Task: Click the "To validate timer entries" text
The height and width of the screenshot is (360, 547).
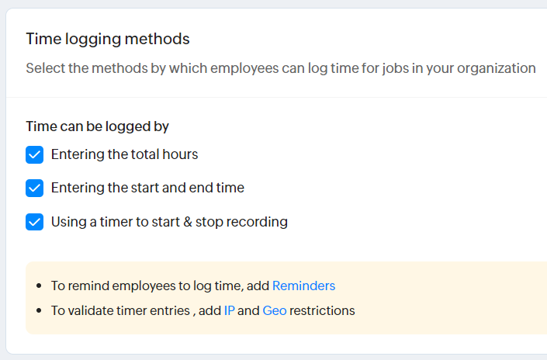Action: (x=119, y=310)
